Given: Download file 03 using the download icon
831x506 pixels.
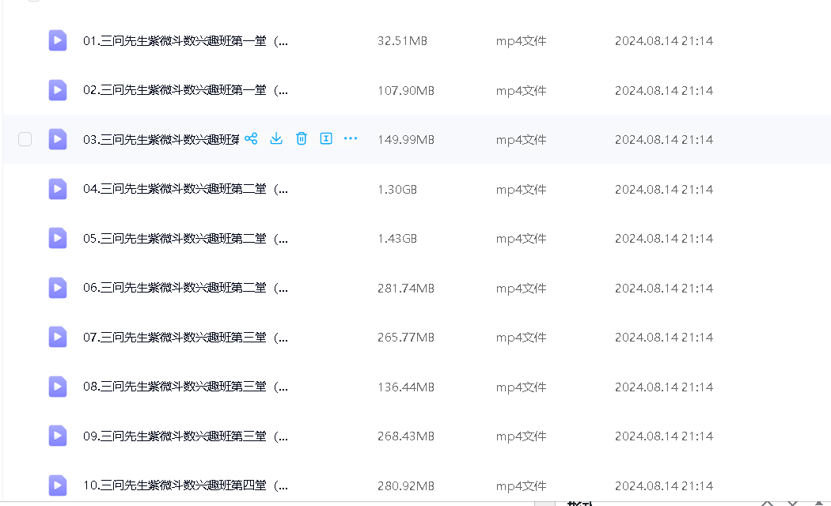Looking at the screenshot, I should pyautogui.click(x=276, y=139).
